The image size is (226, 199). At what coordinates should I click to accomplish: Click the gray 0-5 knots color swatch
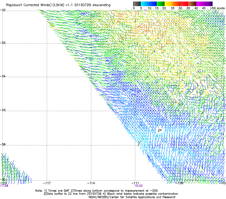click(137, 4)
